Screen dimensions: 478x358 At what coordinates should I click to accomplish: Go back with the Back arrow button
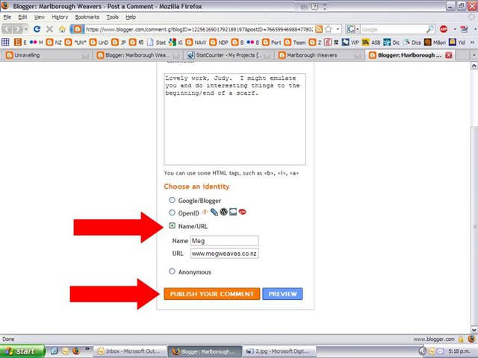click(x=7, y=29)
